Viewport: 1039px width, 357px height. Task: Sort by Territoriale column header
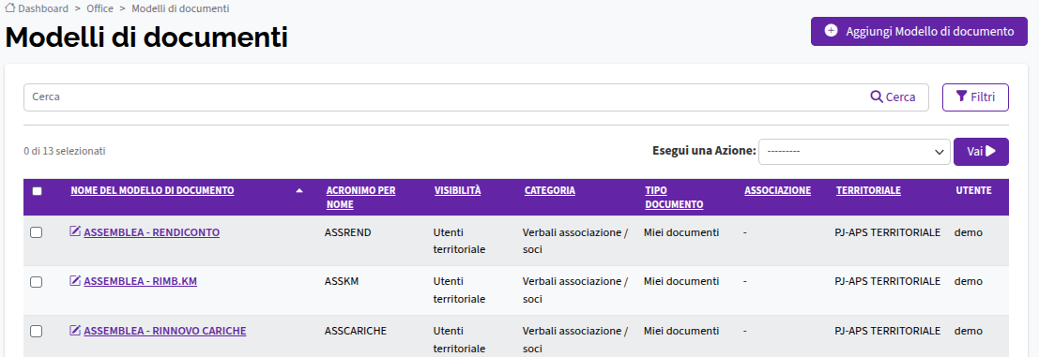pos(869,190)
